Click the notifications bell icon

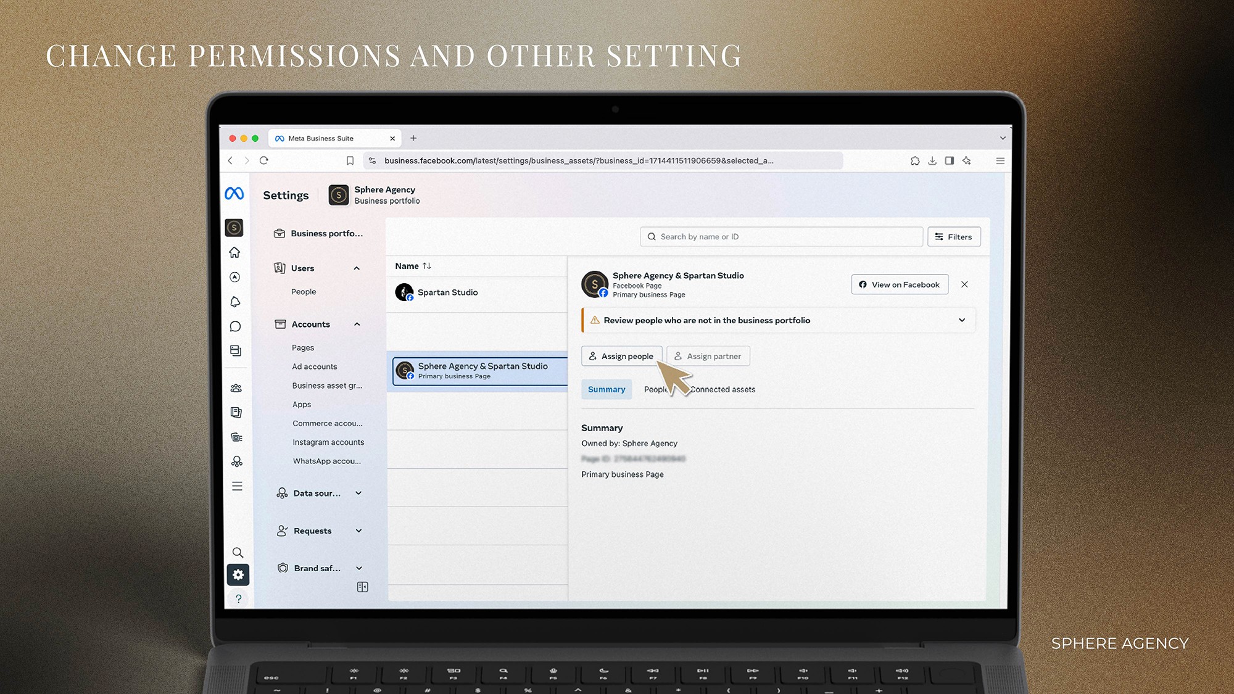pyautogui.click(x=238, y=302)
